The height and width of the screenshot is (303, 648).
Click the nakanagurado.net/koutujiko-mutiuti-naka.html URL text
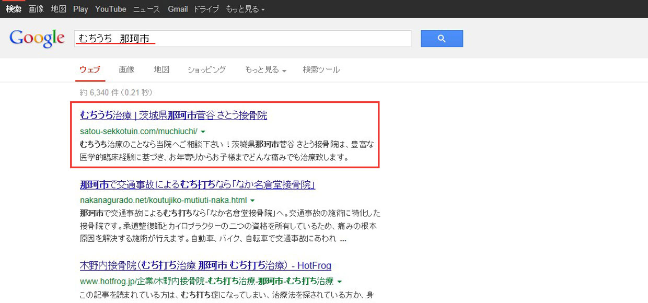pos(163,200)
